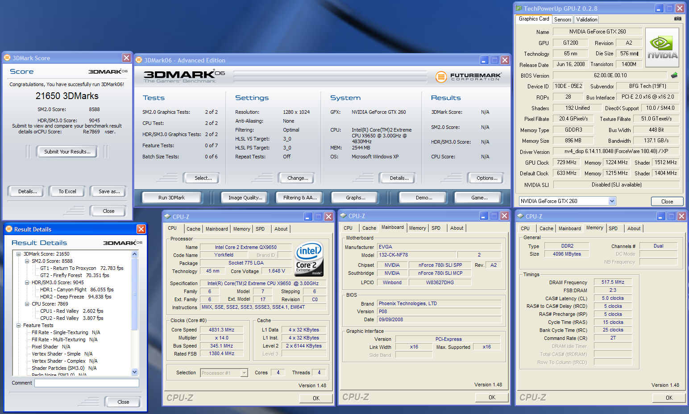This screenshot has width=689, height=414.
Task: Click Result Details scrollbar up arrow
Action: click(x=135, y=254)
